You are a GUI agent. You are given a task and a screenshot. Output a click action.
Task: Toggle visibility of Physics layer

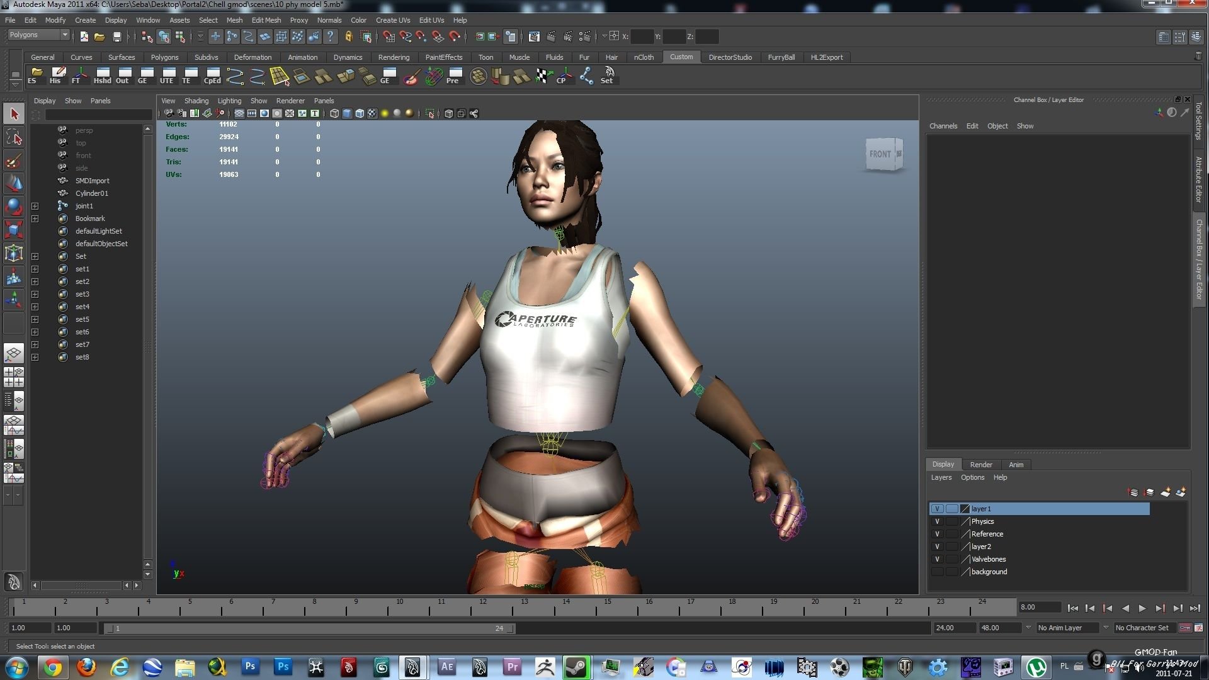pyautogui.click(x=937, y=521)
